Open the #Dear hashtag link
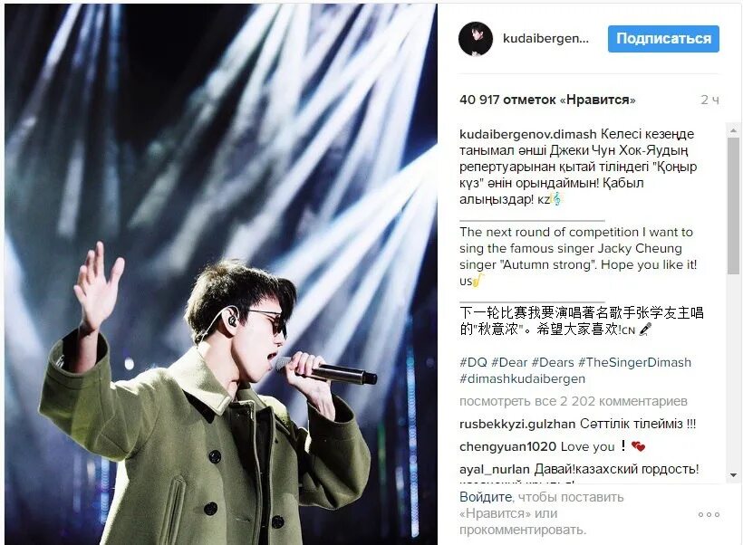The height and width of the screenshot is (545, 743). tap(509, 362)
